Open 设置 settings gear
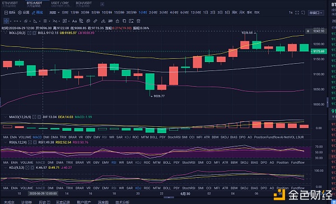The height and width of the screenshot is (204, 336). coord(24,13)
